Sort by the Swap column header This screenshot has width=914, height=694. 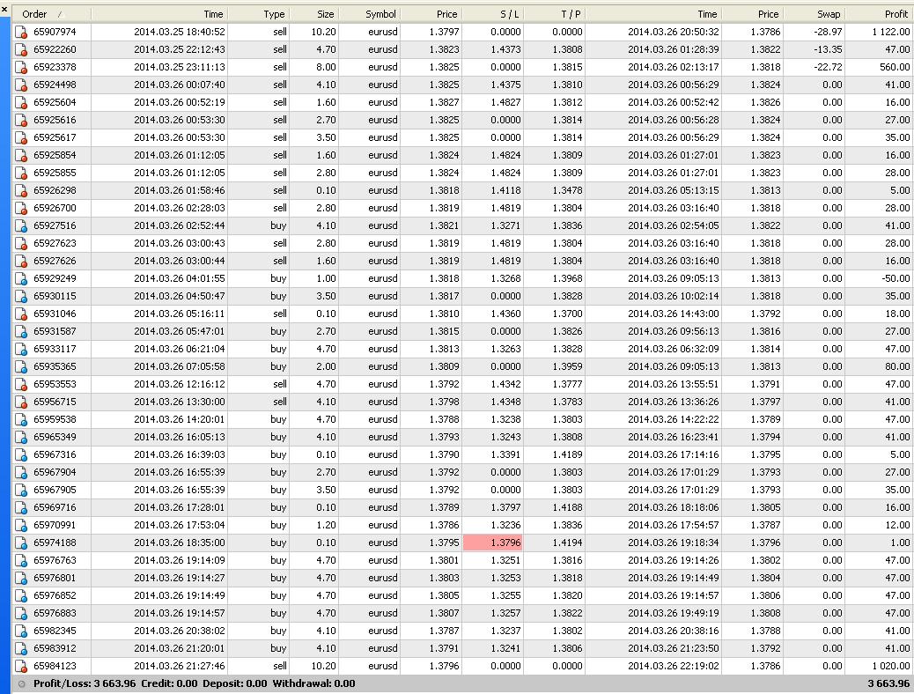pyautogui.click(x=814, y=14)
